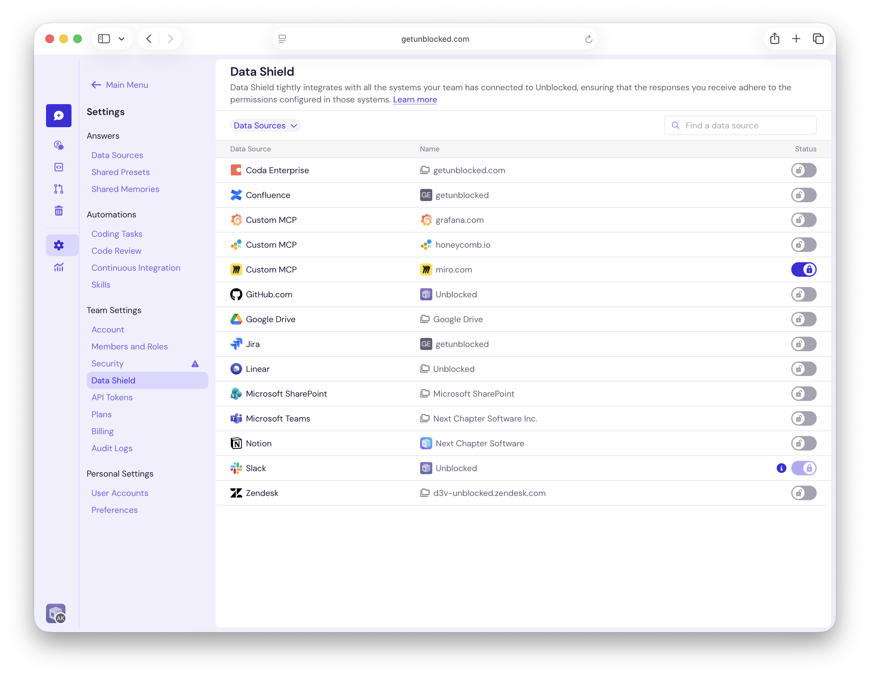The image size is (870, 677).
Task: Click the Security warning triangle icon
Action: (195, 364)
